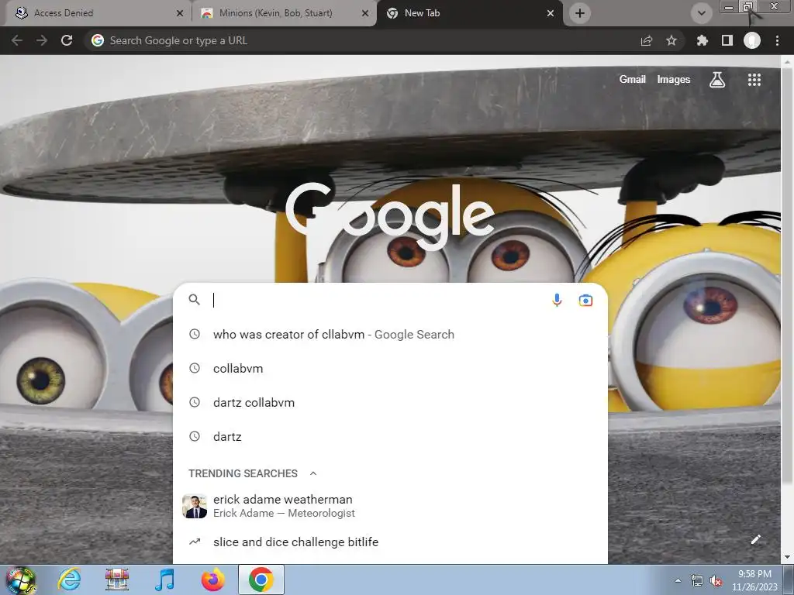
Task: Share this page icon in address bar
Action: 646,40
